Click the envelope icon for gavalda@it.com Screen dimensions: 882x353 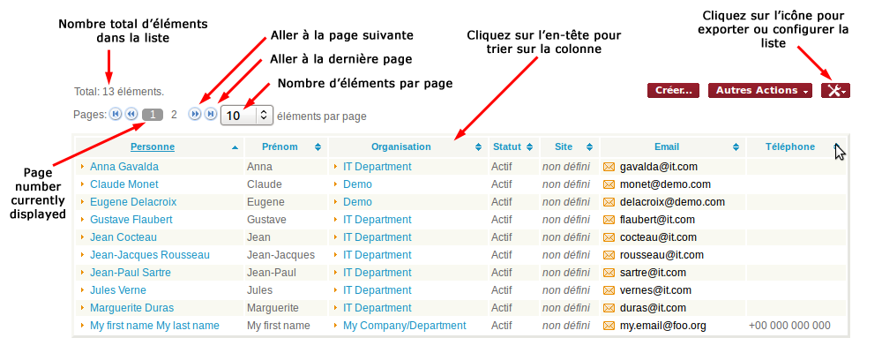coord(609,167)
